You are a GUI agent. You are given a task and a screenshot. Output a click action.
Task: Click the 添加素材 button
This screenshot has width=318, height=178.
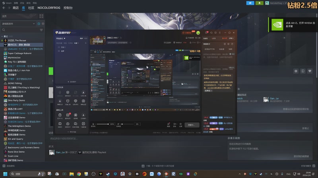pos(72,82)
